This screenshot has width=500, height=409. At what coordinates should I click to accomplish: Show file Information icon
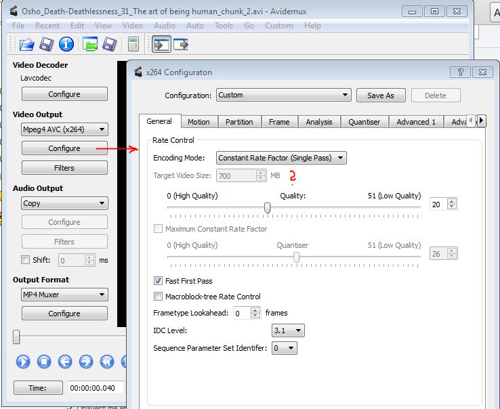[66, 44]
